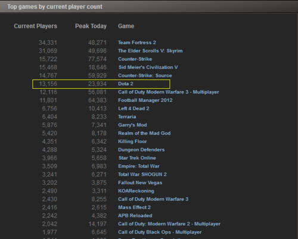Open the Left 4 Dead 2 link

tap(134, 108)
